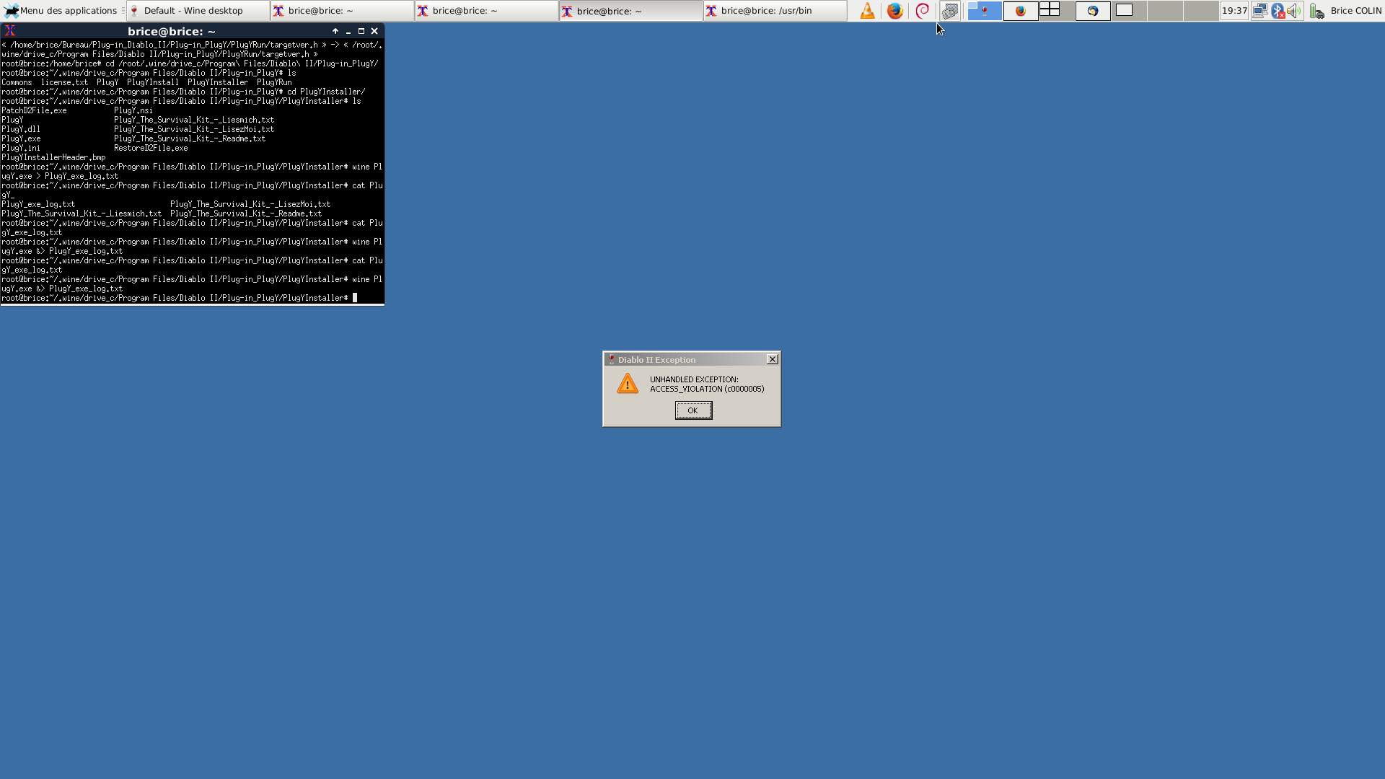The width and height of the screenshot is (1385, 779).
Task: Switch to workspace showing Thunderbird window
Action: [1093, 11]
